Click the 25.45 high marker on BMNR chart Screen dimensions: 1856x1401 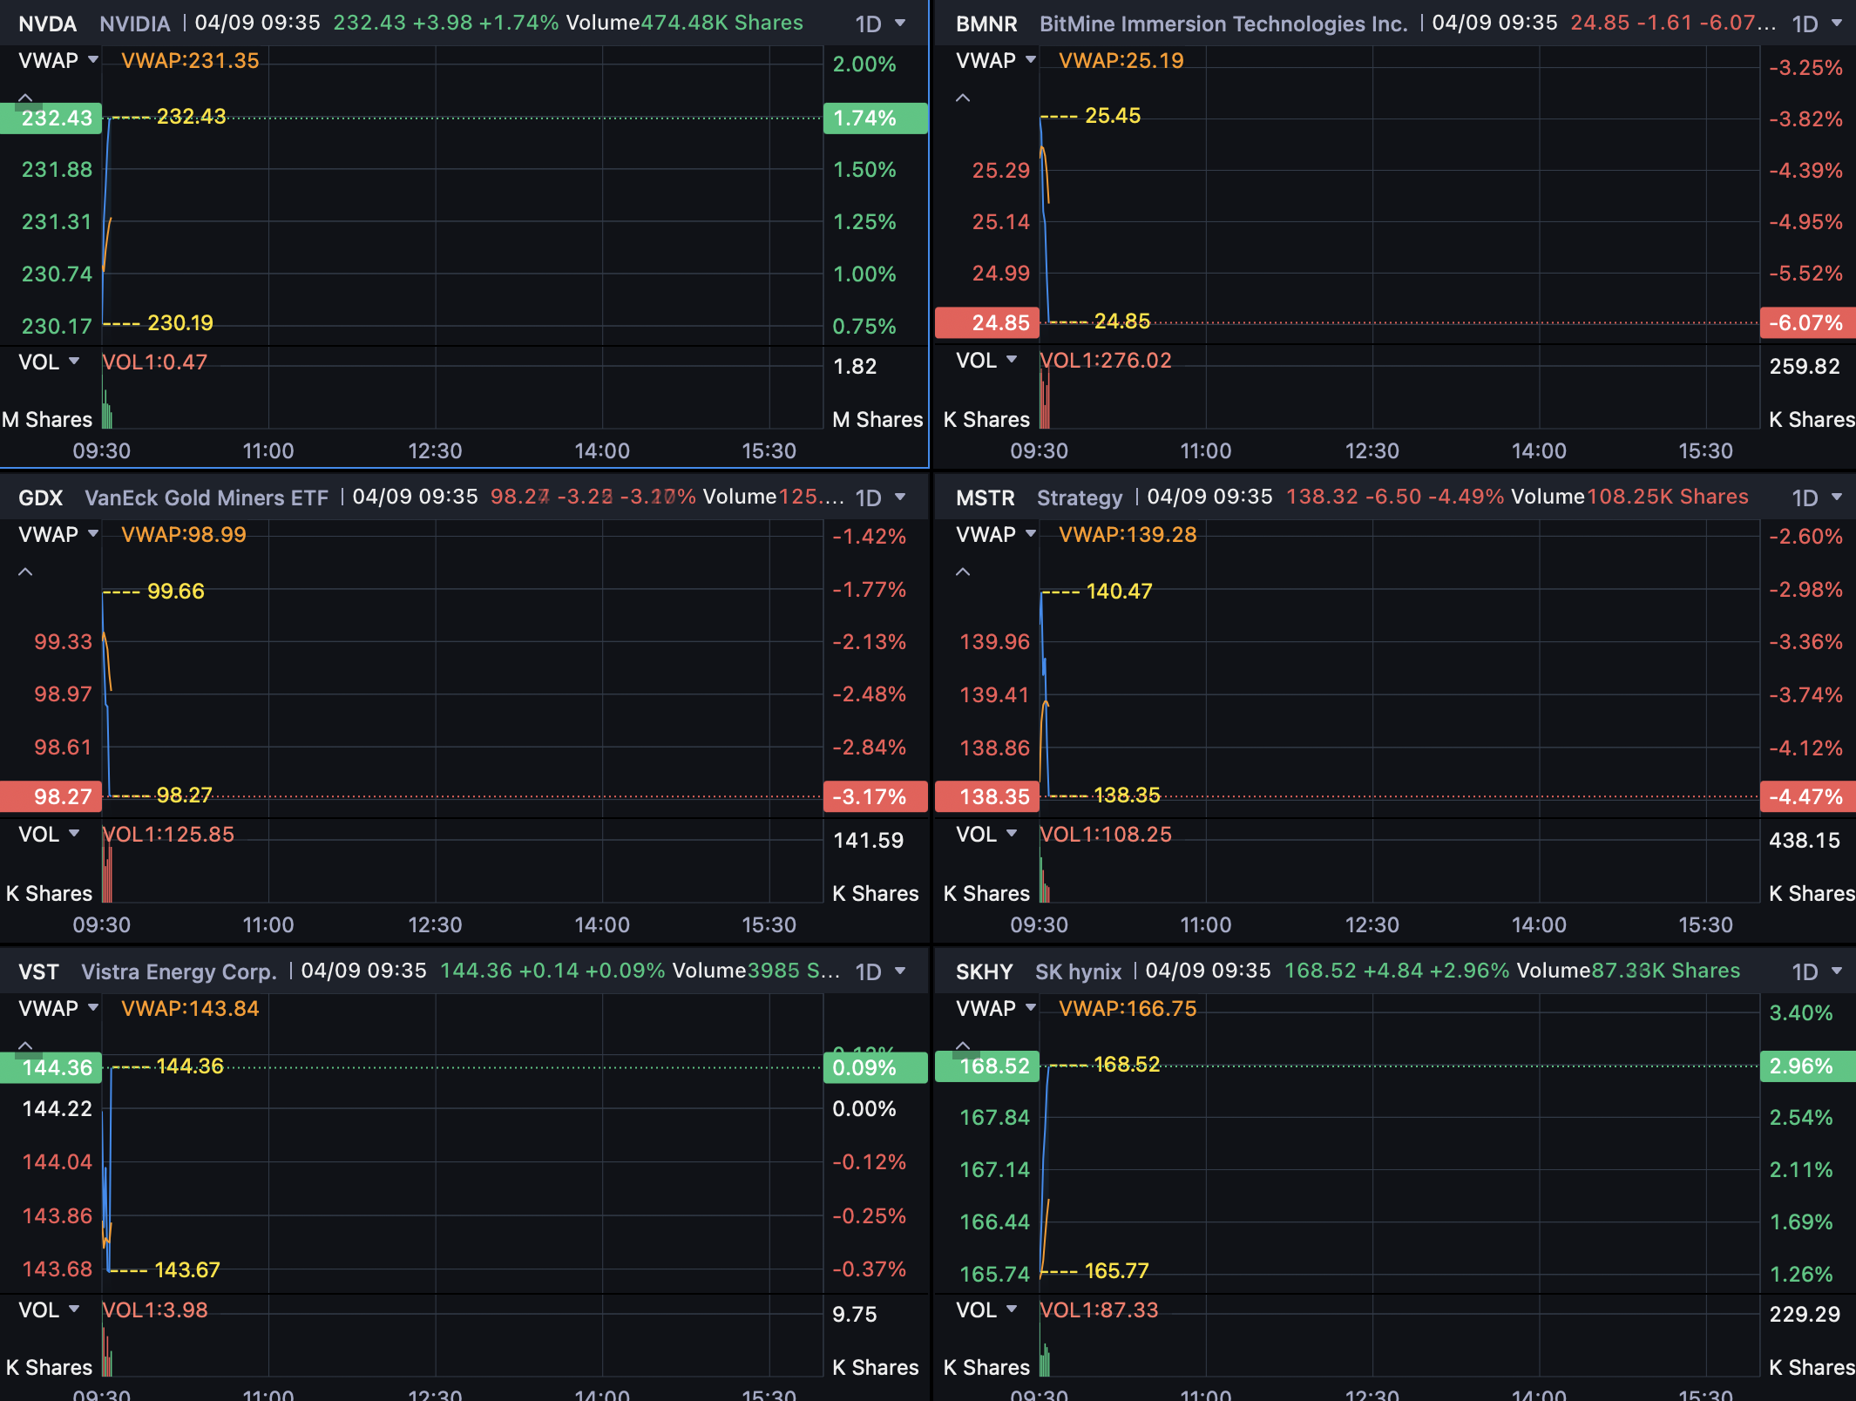tap(1113, 115)
